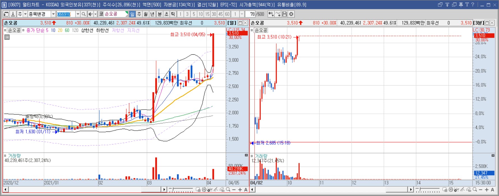
Task: Open the 종목변경 dropdown
Action: click(53, 14)
